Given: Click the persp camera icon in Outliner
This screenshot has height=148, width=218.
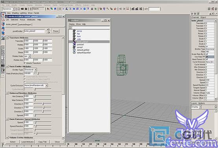Looking at the screenshot, I should click(74, 31).
